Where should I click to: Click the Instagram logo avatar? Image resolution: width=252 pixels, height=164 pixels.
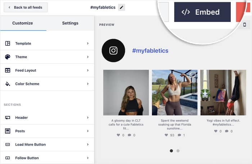(113, 50)
